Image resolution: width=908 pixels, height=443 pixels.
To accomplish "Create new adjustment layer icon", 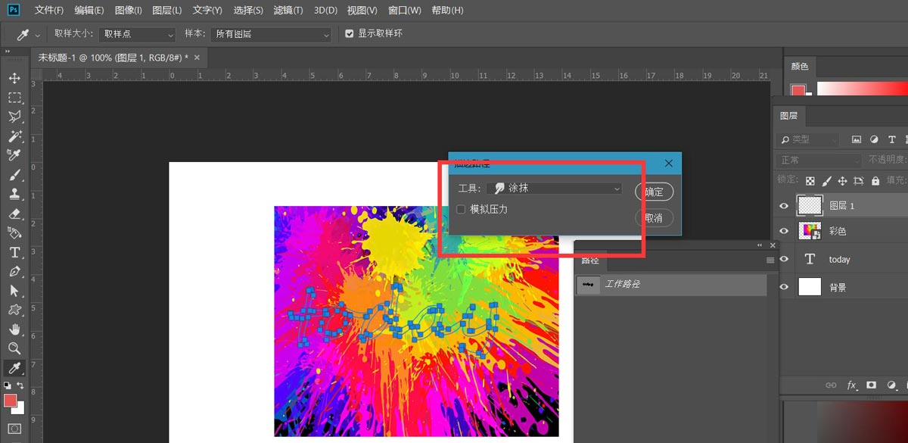I will click(891, 385).
